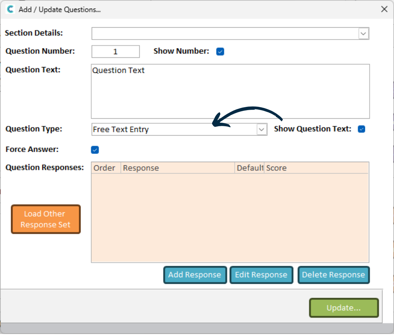394x335 pixels.
Task: Toggle the Show Question Text checkbox
Action: pos(361,129)
